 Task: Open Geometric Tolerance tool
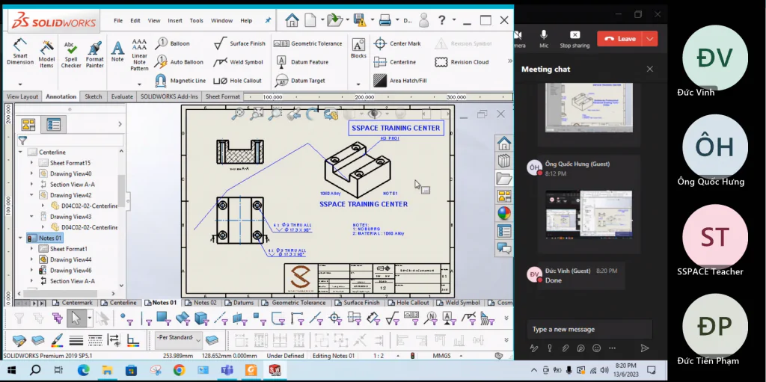(307, 43)
